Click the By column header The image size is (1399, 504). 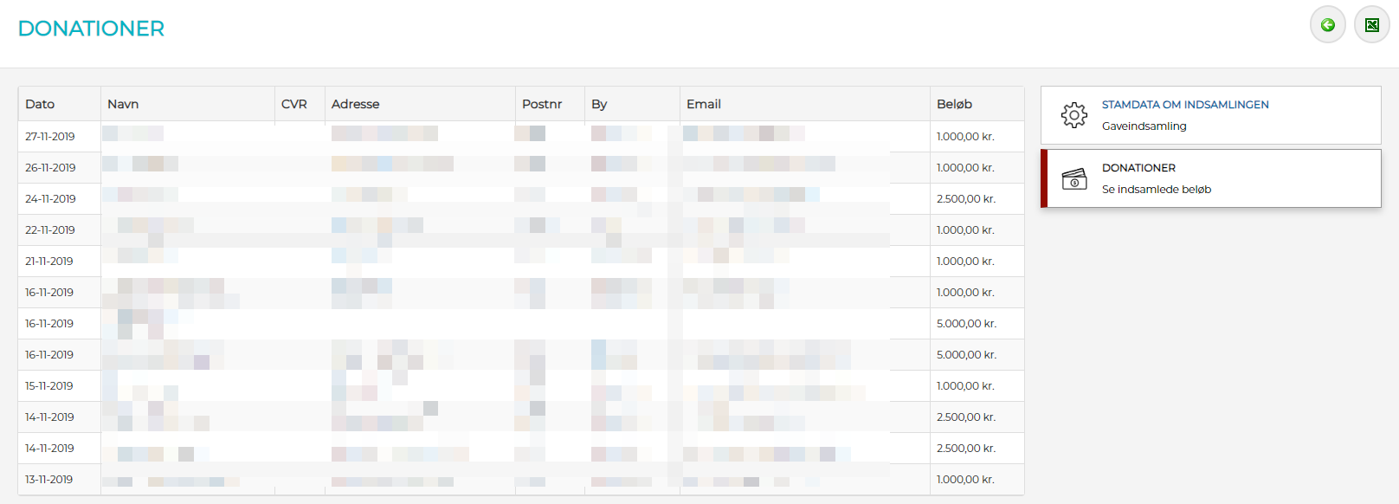(x=599, y=104)
